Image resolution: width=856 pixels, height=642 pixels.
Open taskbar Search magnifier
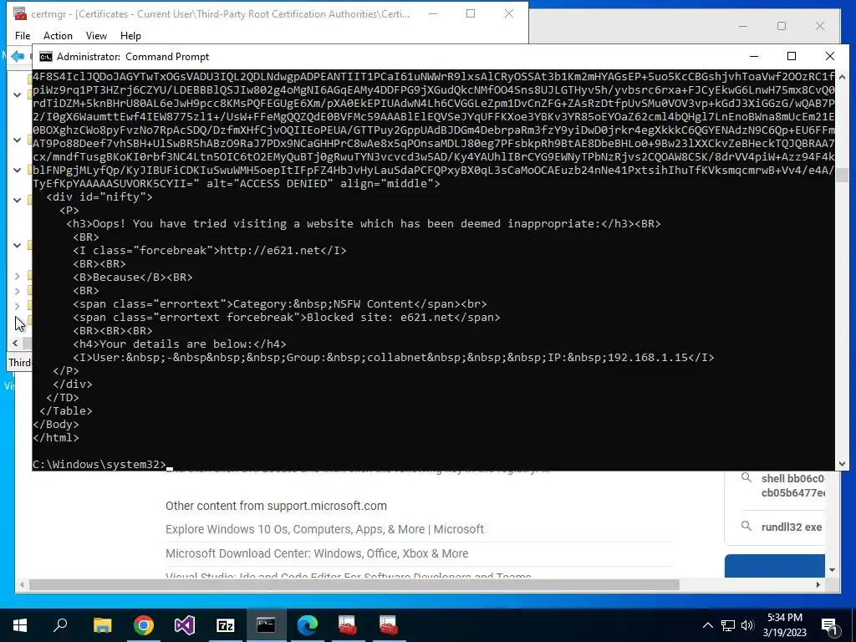[60, 625]
